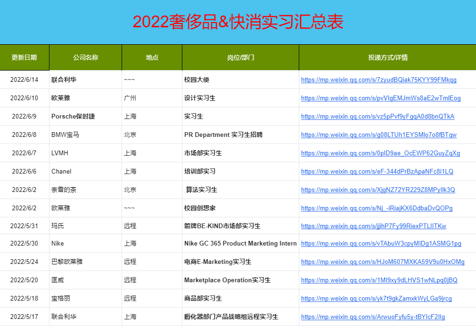This screenshot has width=476, height=326.
Task: Select the company cell LVMH
Action: coord(86,153)
